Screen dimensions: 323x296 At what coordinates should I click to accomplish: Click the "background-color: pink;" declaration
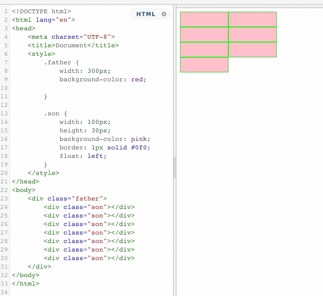point(105,139)
